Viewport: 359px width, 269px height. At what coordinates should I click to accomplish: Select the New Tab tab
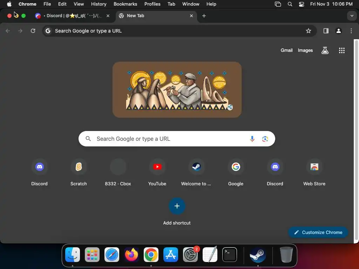click(x=156, y=16)
